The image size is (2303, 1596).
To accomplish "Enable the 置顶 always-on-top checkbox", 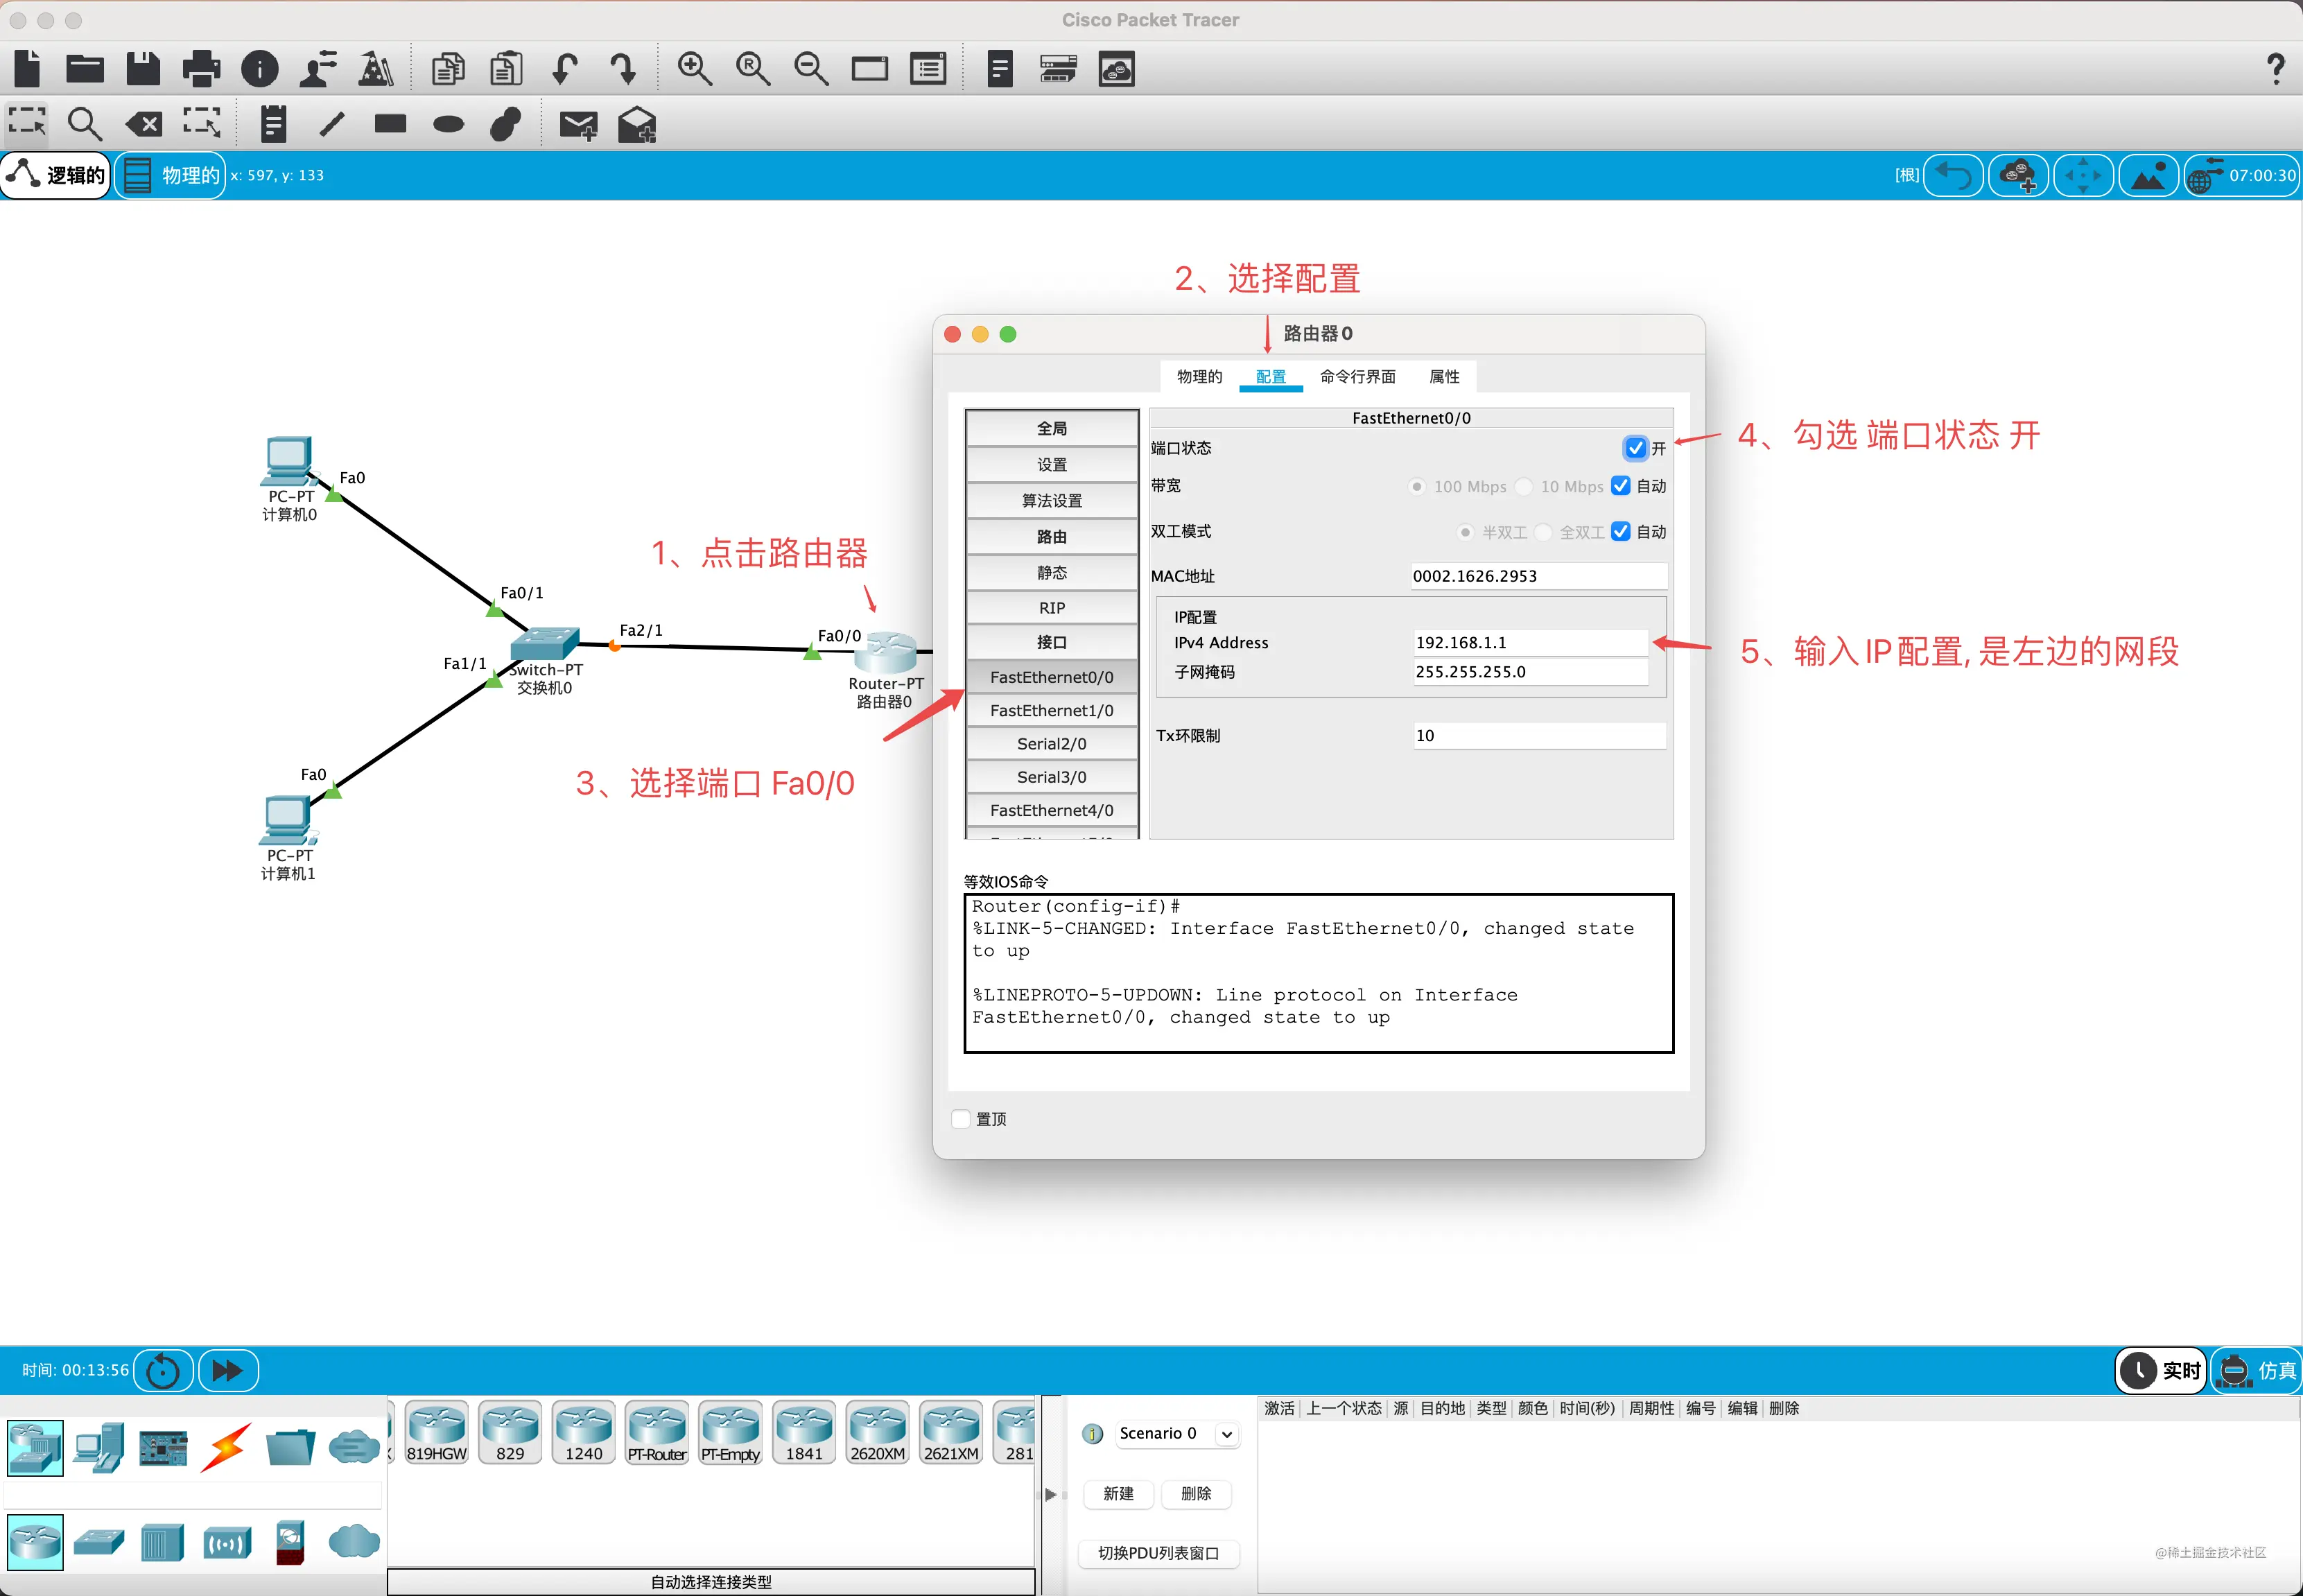I will (961, 1119).
